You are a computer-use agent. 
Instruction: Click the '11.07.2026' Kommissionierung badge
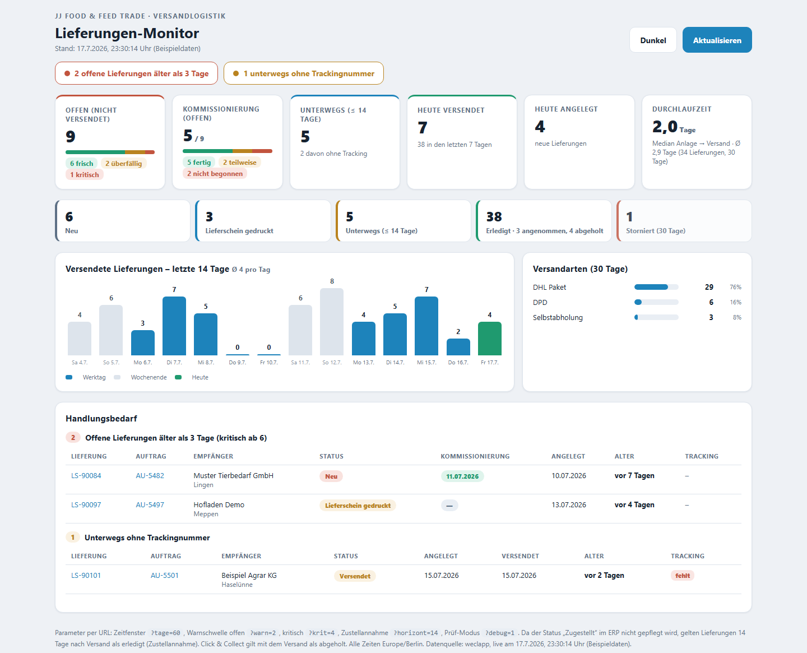[x=462, y=476]
